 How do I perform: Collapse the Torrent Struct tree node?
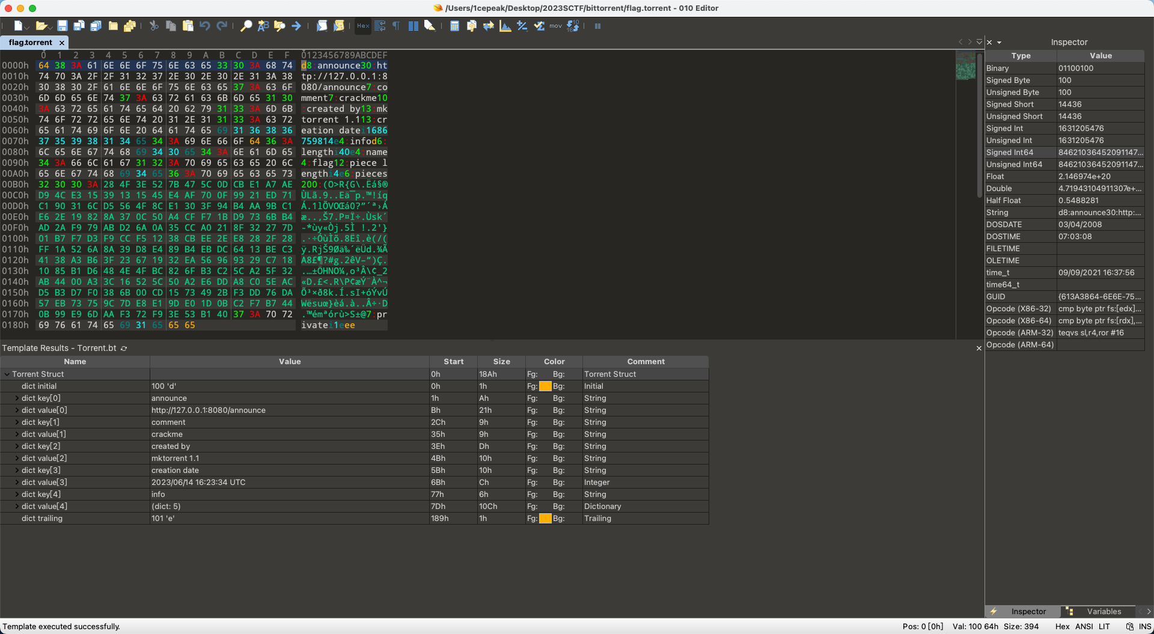tap(7, 374)
